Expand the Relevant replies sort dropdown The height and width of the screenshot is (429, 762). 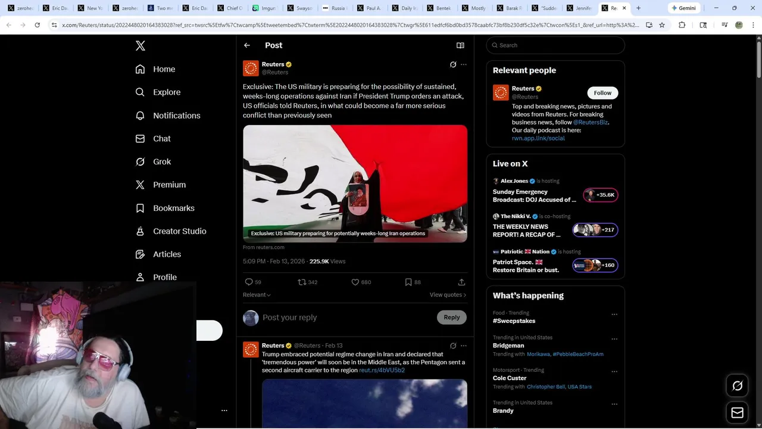(257, 295)
